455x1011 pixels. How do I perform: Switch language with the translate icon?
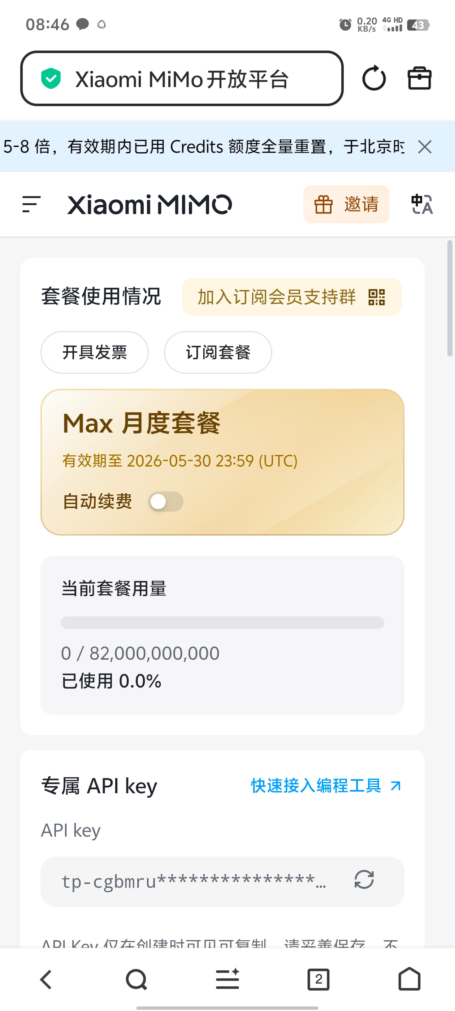pos(422,204)
